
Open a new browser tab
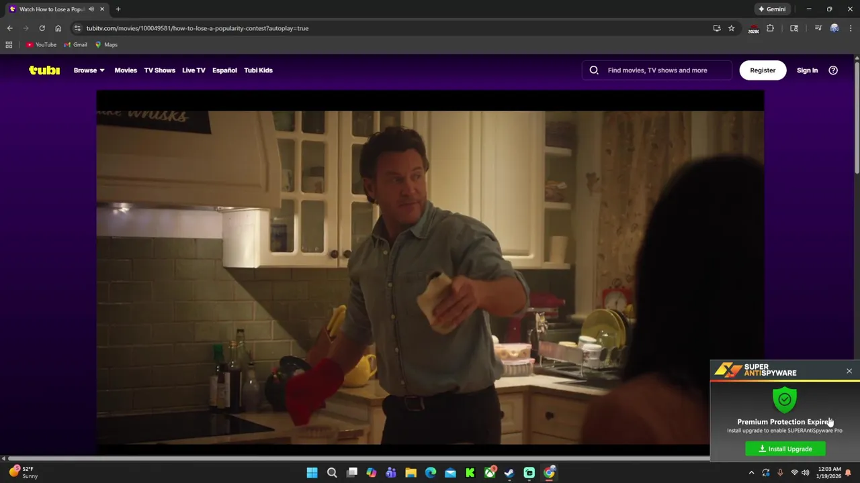118,9
